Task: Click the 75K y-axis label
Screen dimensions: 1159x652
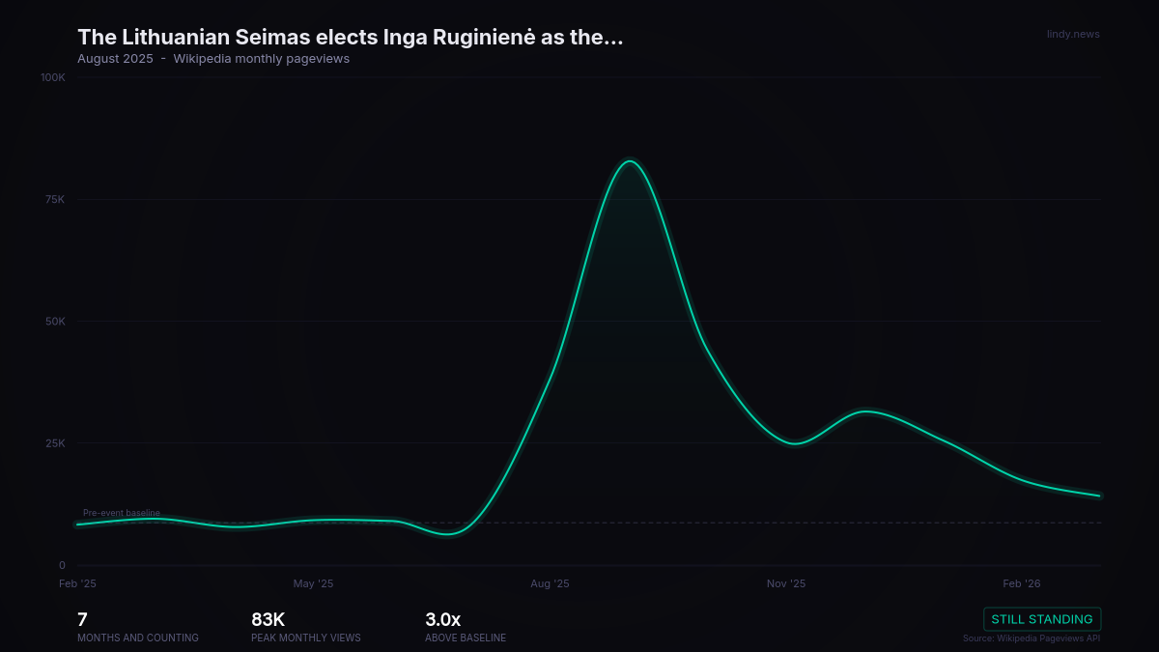Action: coord(55,199)
